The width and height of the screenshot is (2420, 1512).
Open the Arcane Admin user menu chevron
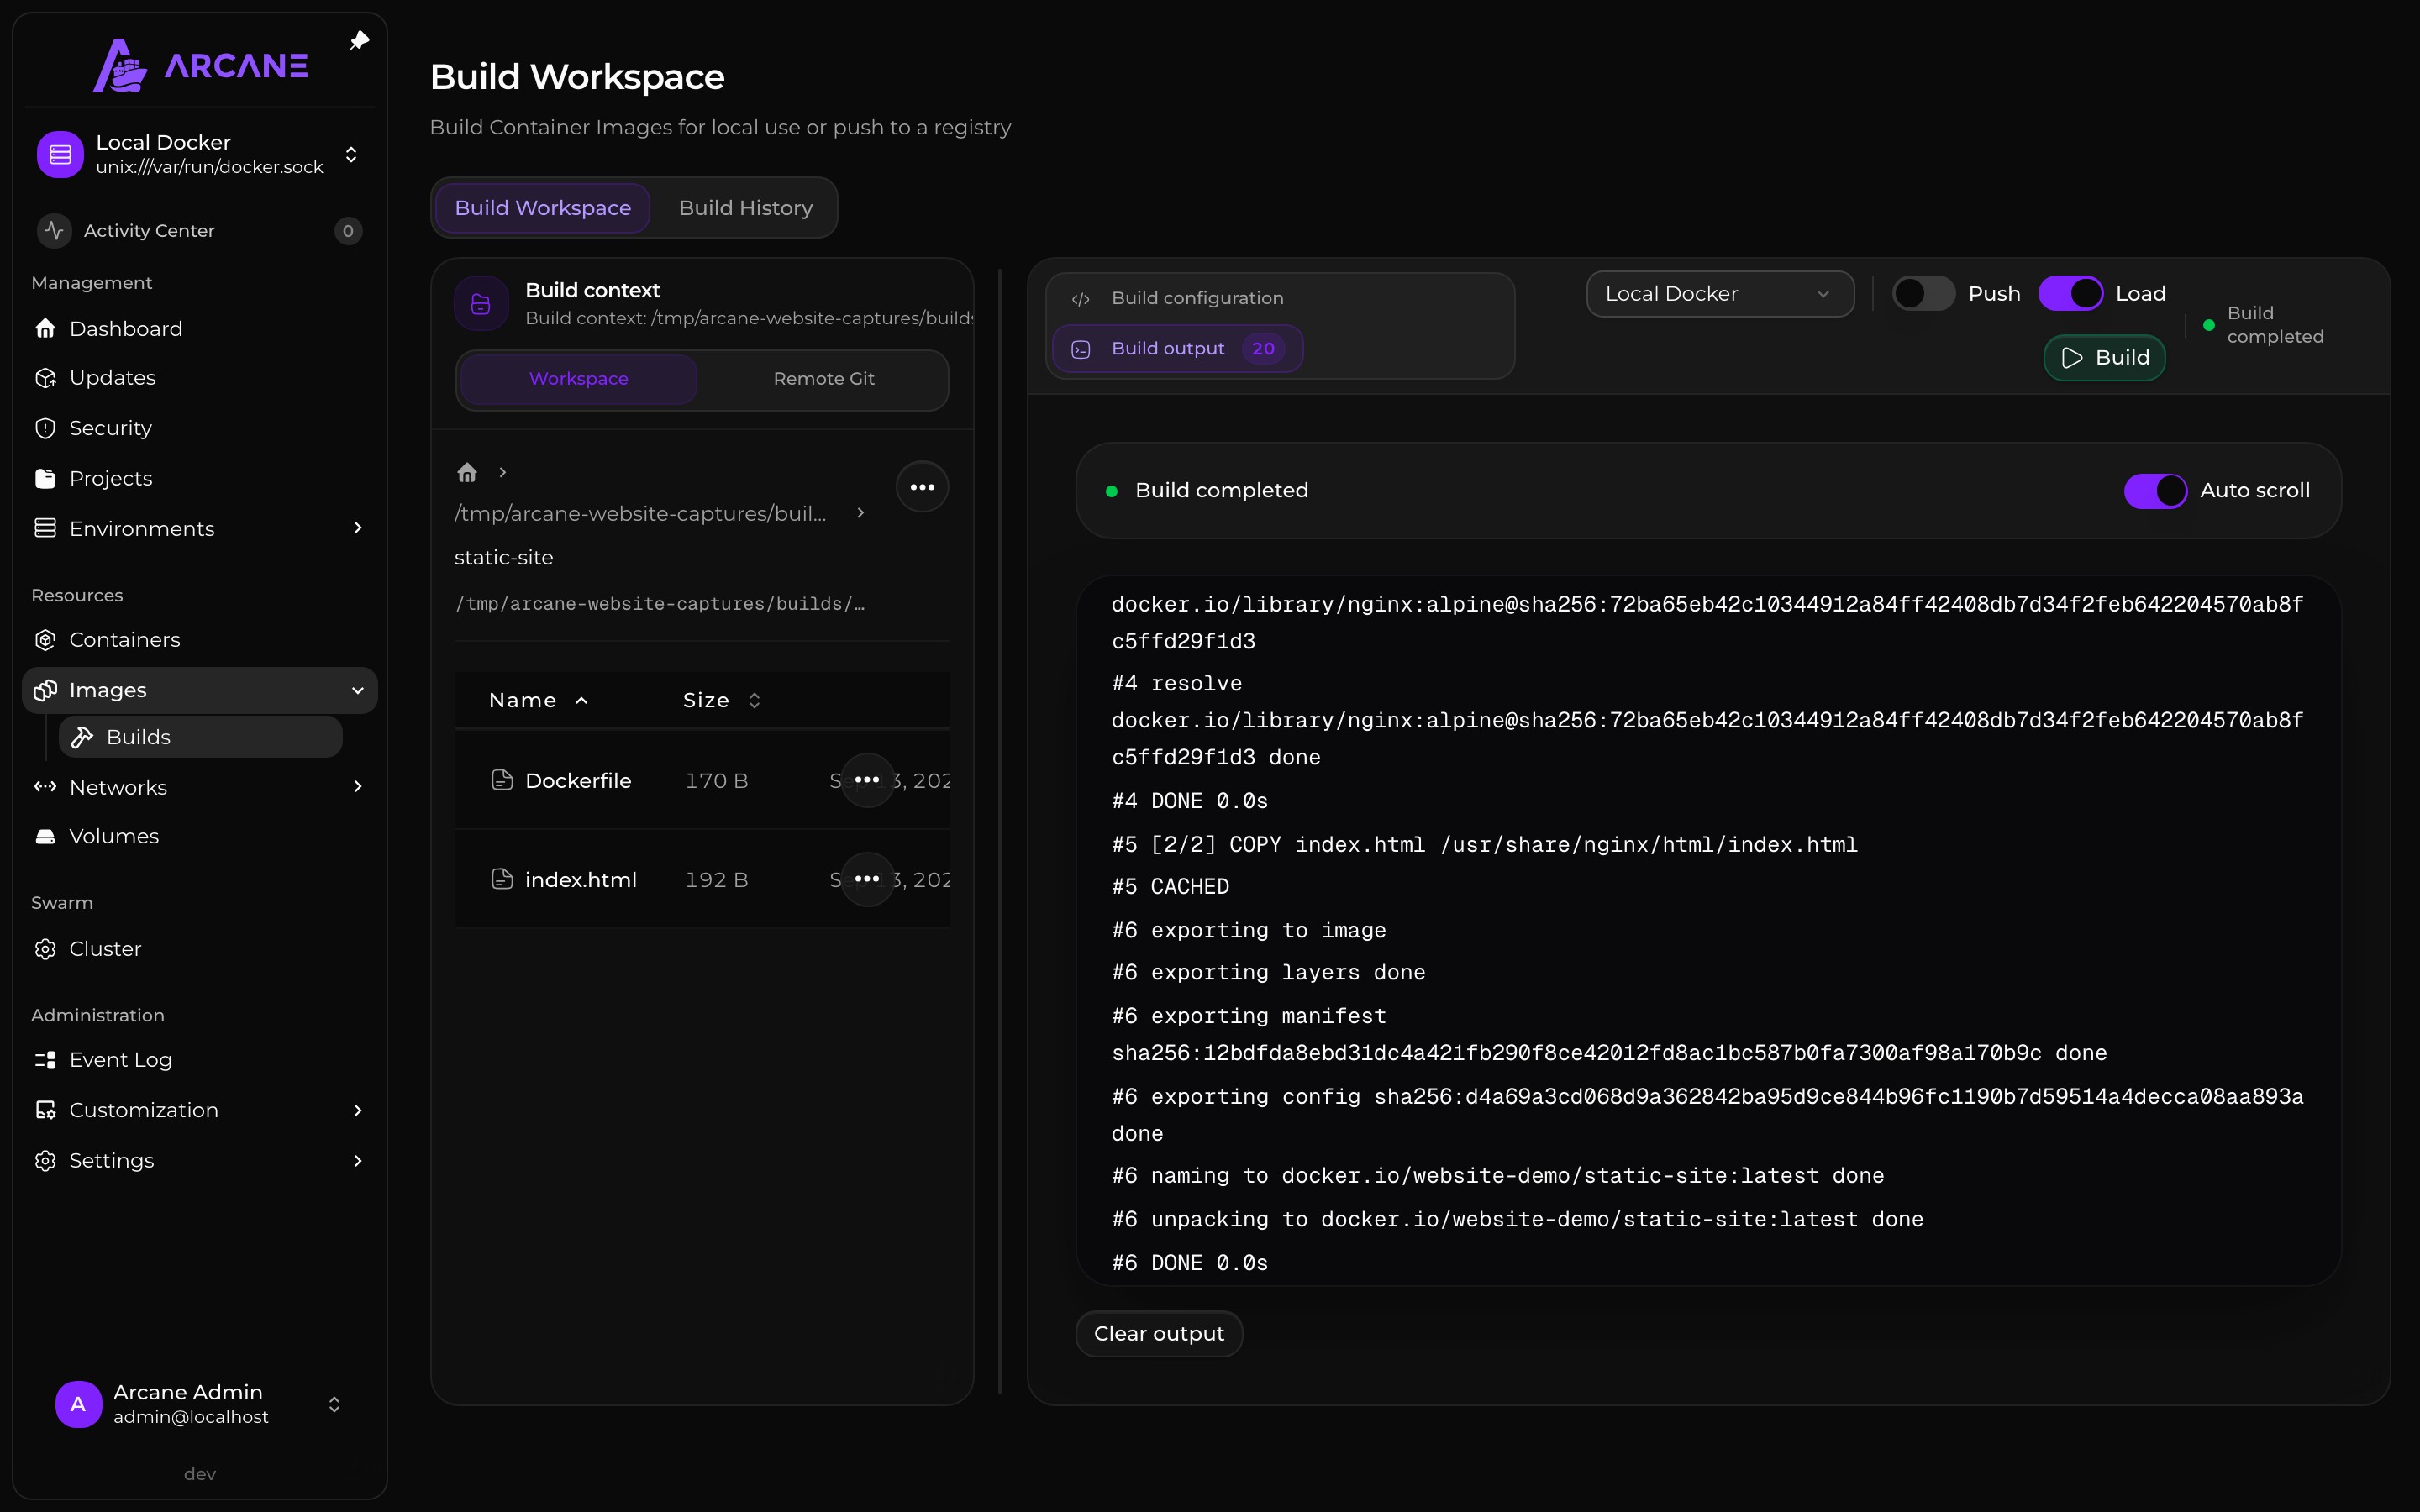(x=334, y=1404)
